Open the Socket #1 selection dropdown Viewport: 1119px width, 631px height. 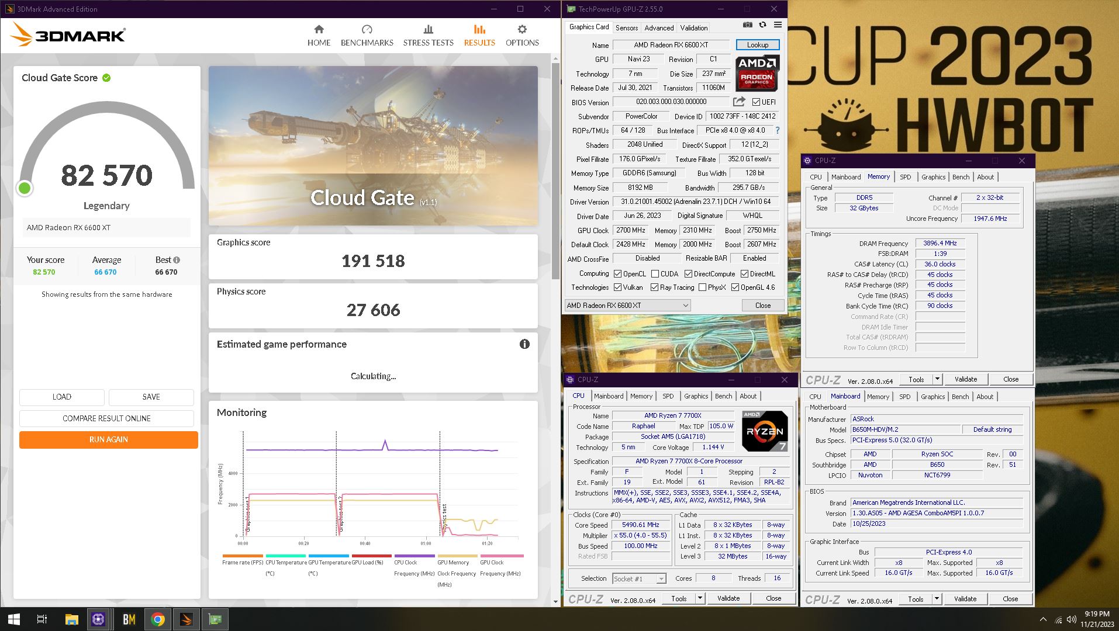[639, 578]
